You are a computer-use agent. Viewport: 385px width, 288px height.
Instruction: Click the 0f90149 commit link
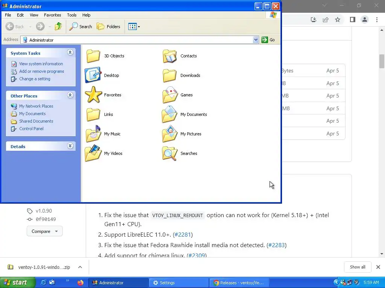[x=45, y=219]
